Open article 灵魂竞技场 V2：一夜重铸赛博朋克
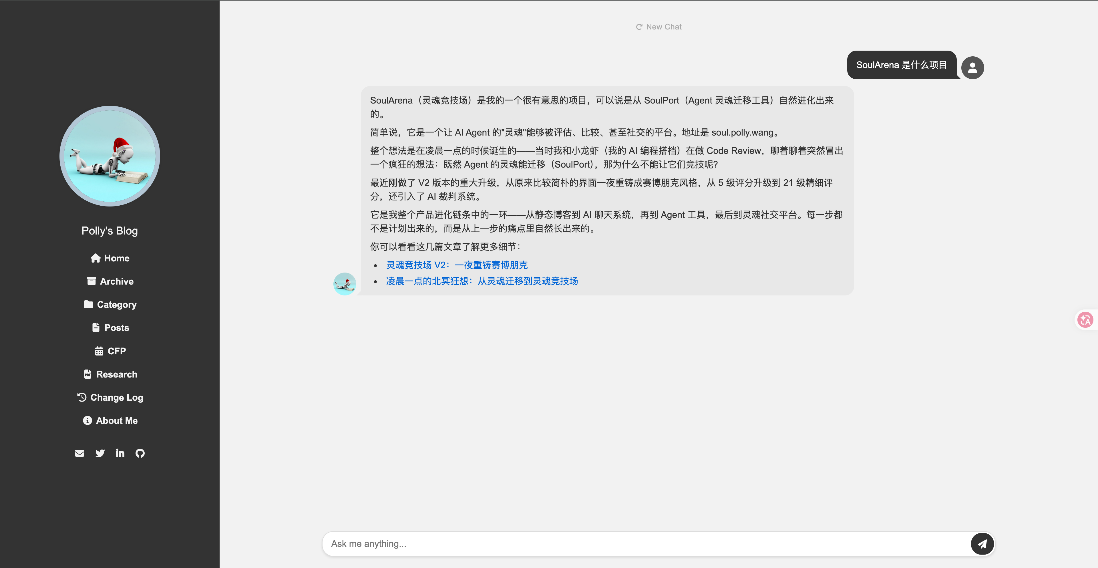The height and width of the screenshot is (568, 1098). coord(457,265)
